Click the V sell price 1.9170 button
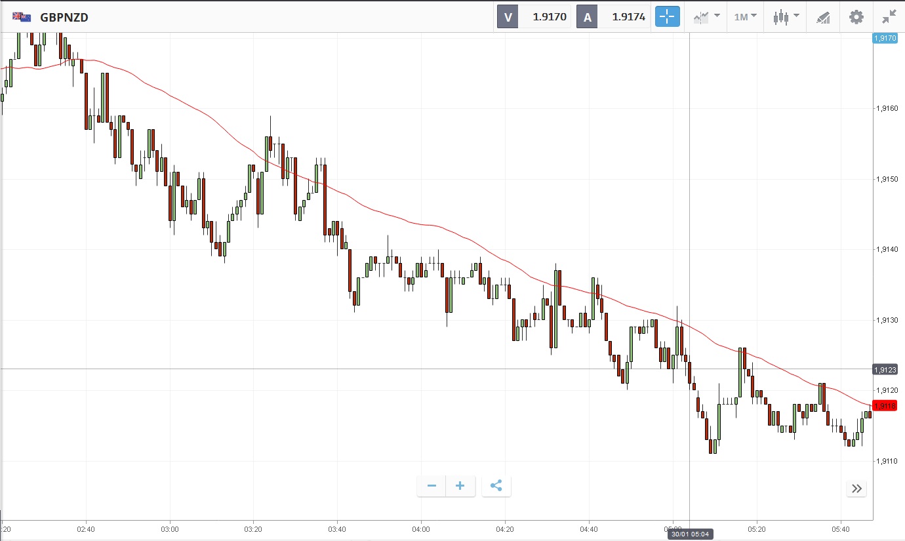905x541 pixels. point(535,17)
